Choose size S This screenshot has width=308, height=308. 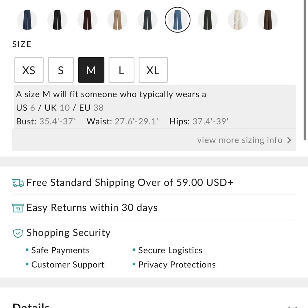tap(61, 70)
